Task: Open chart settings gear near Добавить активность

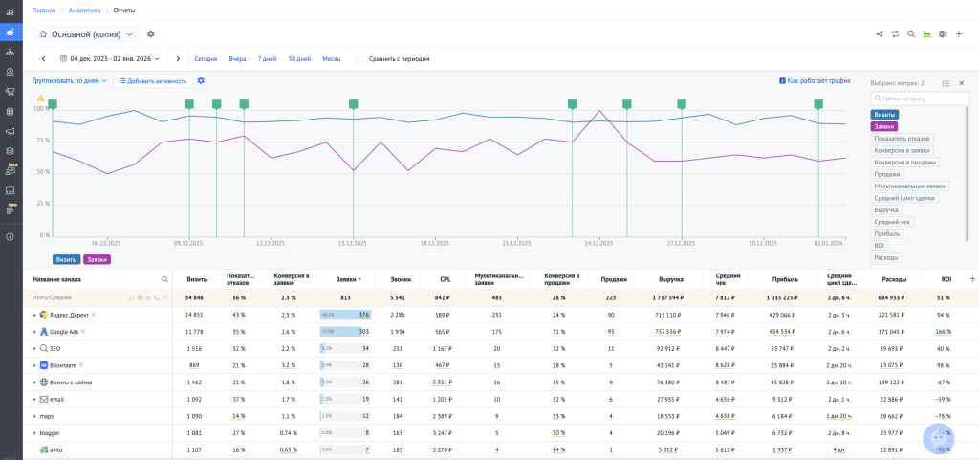Action: 201,81
